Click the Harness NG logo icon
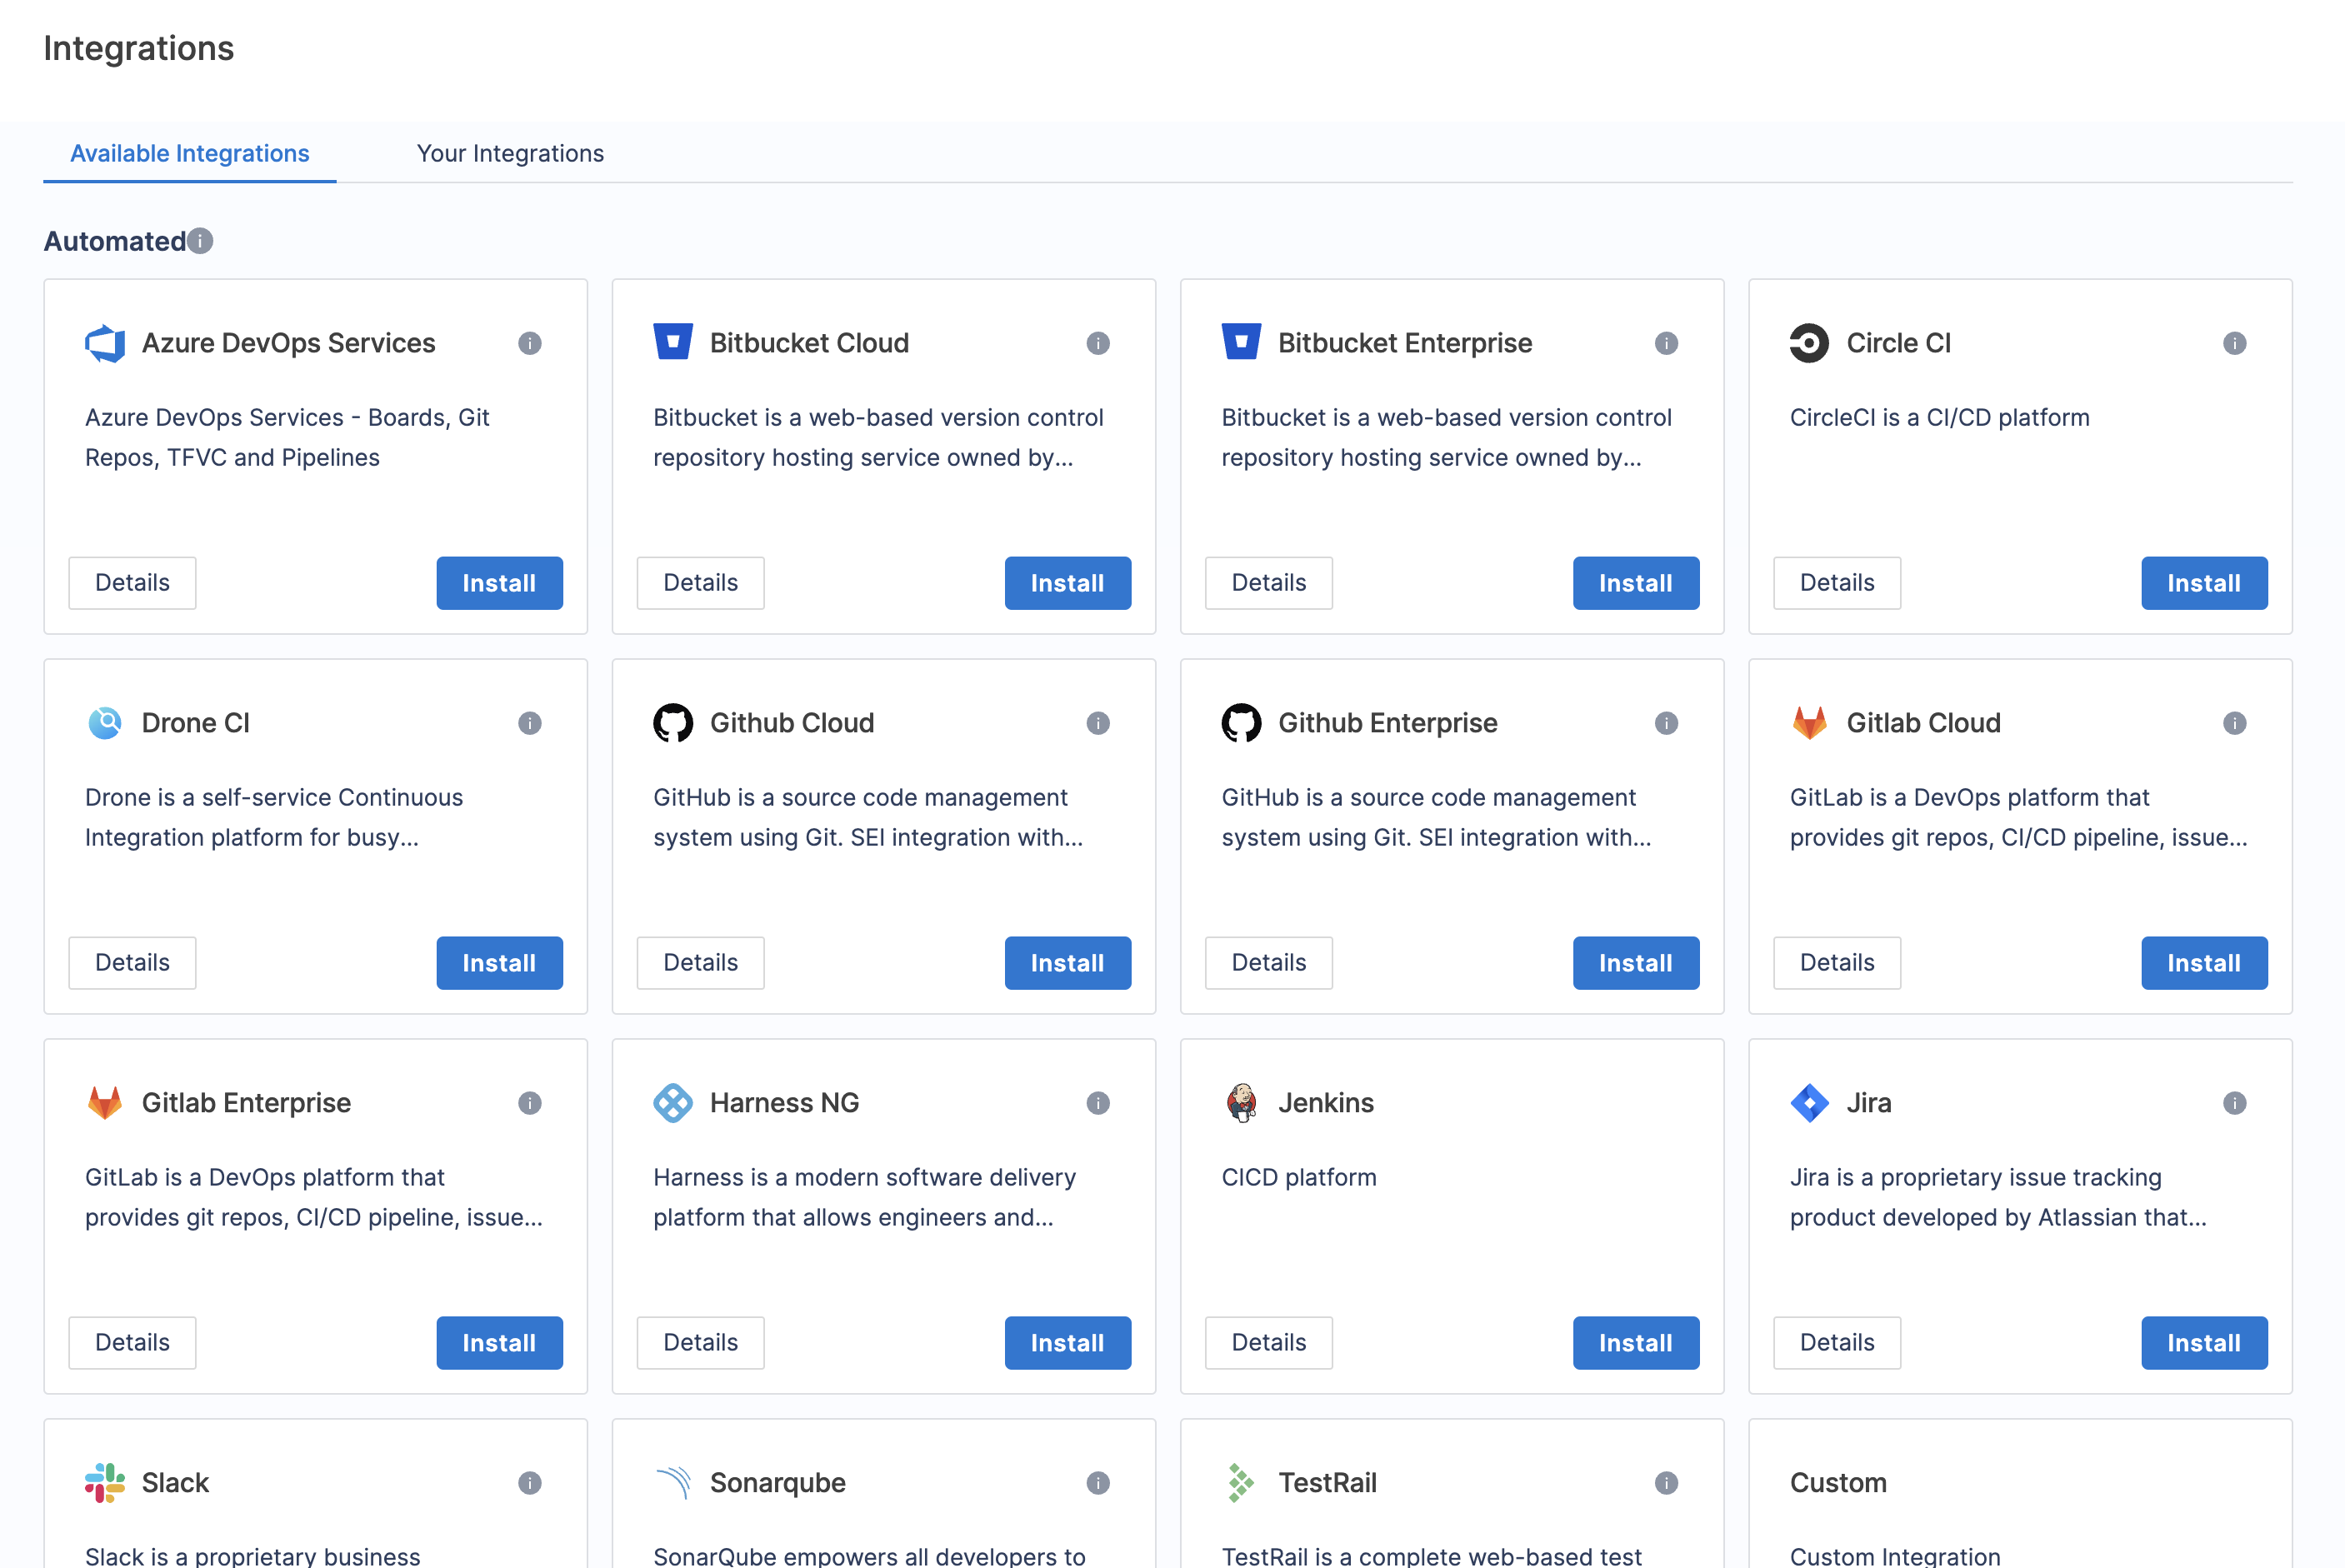Viewport: 2345px width, 1568px height. click(673, 1102)
